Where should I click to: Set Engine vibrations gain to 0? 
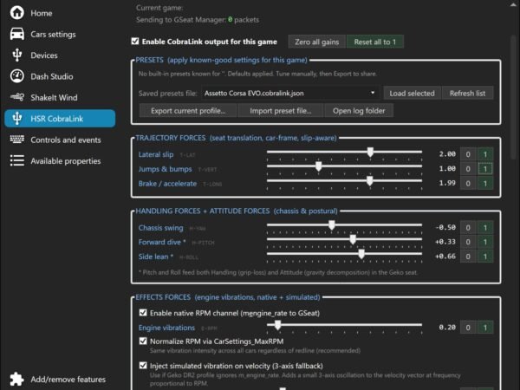(468, 328)
